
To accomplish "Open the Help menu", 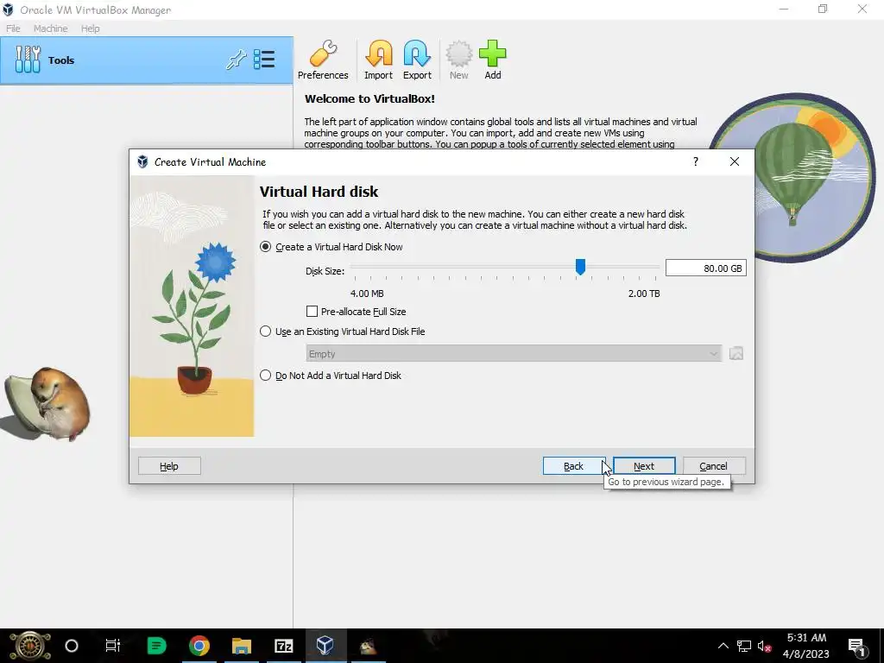I will [90, 28].
